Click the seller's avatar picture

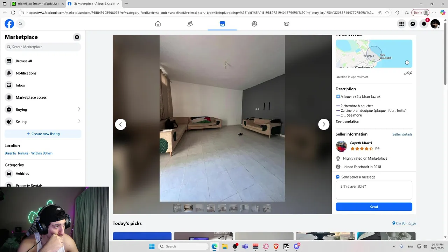coord(341,146)
